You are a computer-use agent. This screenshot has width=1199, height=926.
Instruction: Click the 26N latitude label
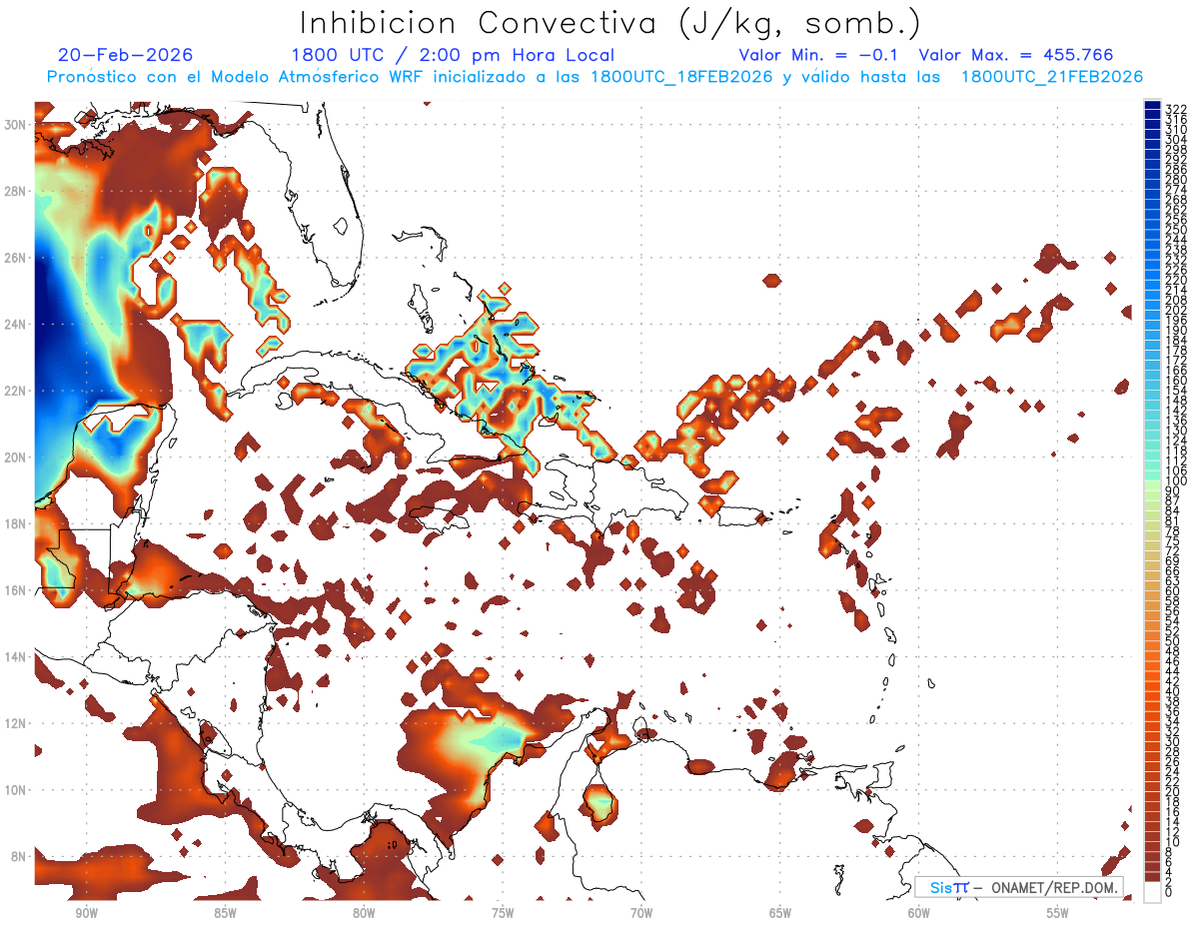point(17,258)
